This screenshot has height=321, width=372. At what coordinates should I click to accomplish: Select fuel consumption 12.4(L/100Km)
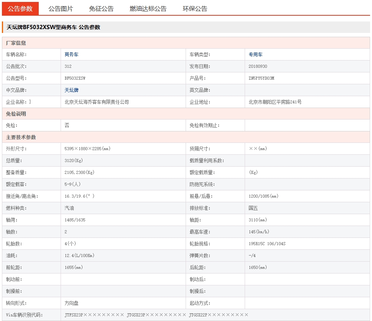pos(79,255)
